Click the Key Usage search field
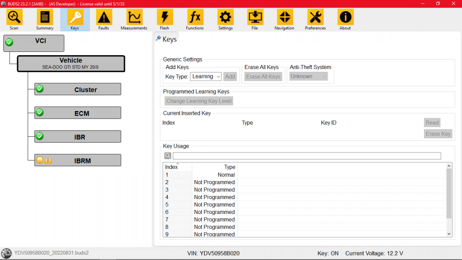The width and height of the screenshot is (462, 260). coord(306,156)
